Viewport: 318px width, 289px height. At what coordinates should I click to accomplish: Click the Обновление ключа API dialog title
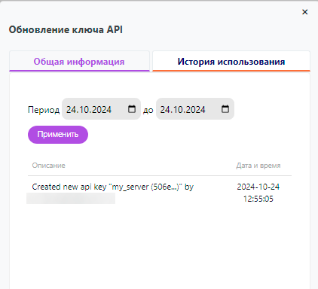coord(66,29)
